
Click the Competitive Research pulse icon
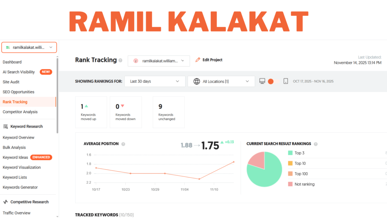click(6, 202)
